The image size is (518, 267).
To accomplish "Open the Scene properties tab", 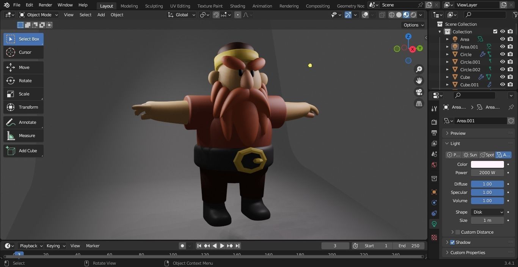I will pyautogui.click(x=434, y=154).
